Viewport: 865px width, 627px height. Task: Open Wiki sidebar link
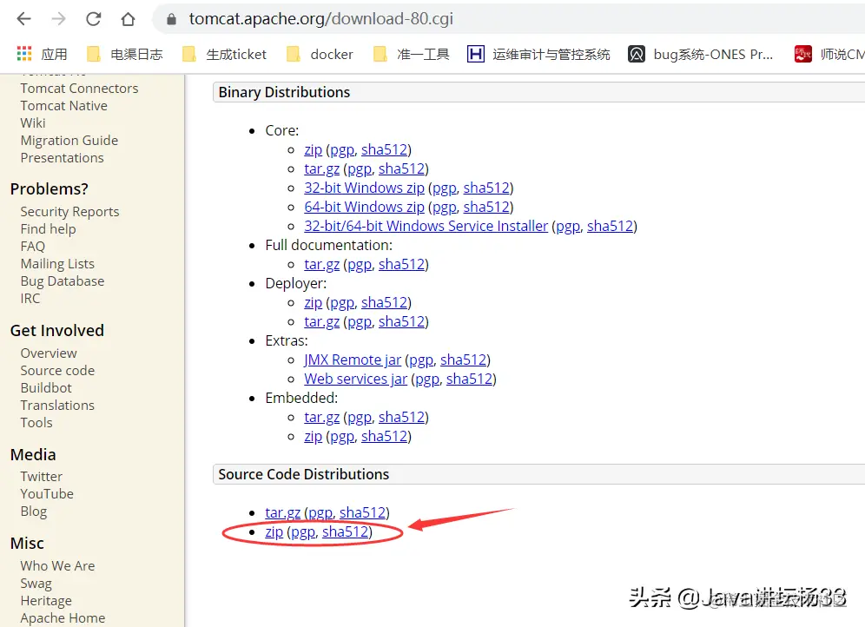click(33, 123)
